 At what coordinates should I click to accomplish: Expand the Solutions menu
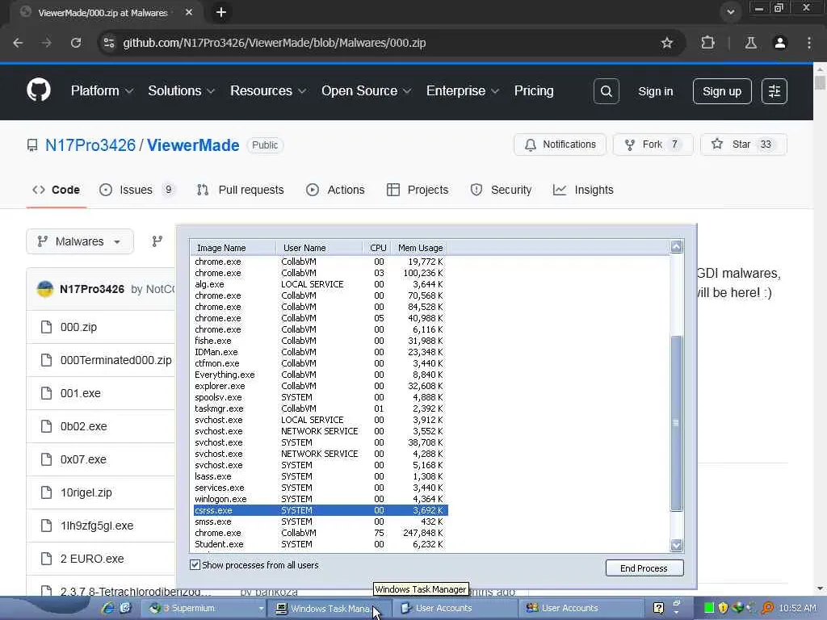(x=182, y=90)
